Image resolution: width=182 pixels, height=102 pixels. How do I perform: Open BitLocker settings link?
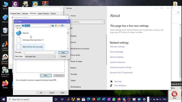117,46
